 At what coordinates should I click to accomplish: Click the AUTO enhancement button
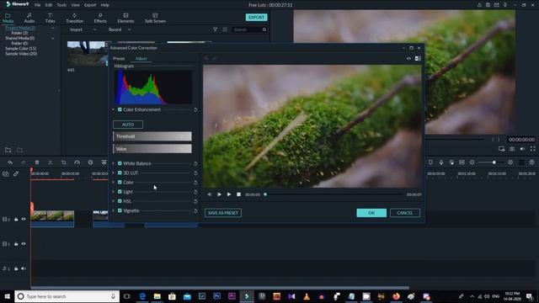point(128,125)
